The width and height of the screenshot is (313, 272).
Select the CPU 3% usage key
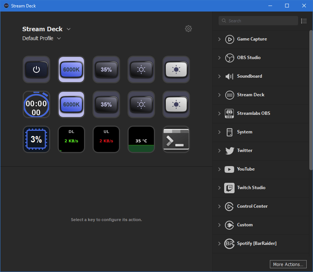[x=36, y=139]
